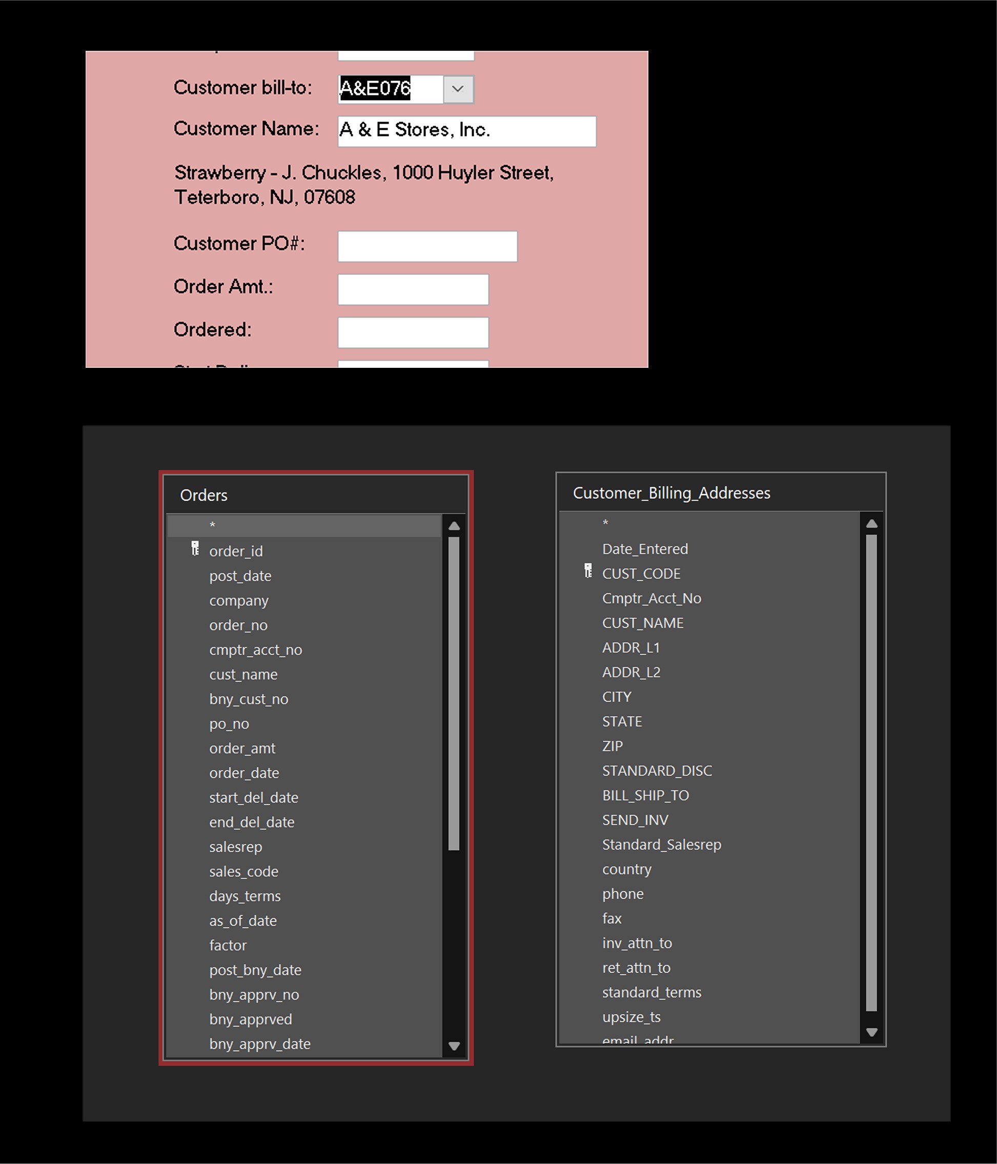Select the end_del_date field

pos(305,822)
